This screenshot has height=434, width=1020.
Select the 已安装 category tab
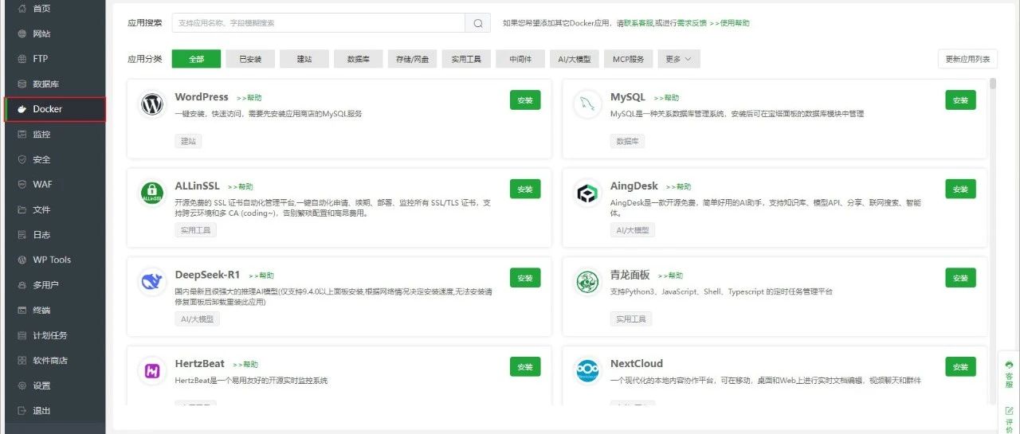click(x=250, y=58)
